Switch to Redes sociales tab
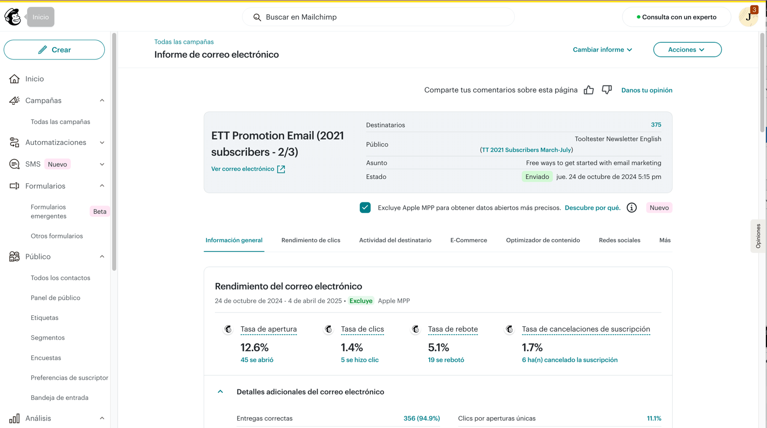The width and height of the screenshot is (767, 428). (619, 240)
